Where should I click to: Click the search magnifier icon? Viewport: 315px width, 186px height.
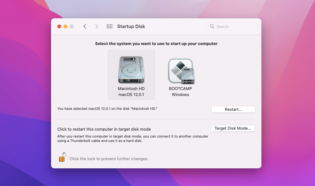coord(212,26)
